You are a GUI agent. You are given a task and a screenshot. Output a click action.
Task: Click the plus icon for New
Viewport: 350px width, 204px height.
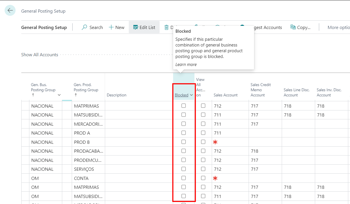111,28
